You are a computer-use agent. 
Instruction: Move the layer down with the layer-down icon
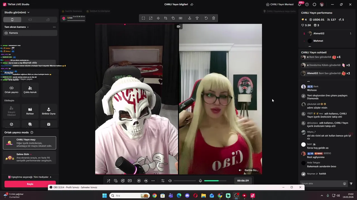click(x=197, y=18)
